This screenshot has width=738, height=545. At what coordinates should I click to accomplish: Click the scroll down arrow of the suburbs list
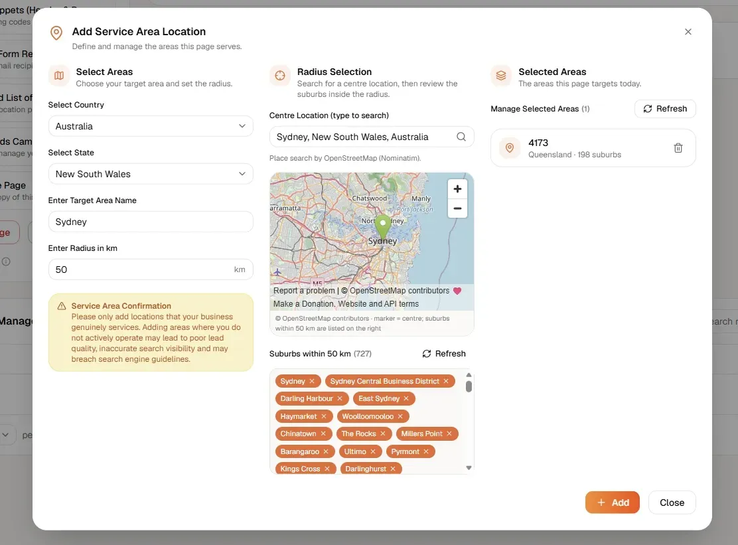[469, 468]
